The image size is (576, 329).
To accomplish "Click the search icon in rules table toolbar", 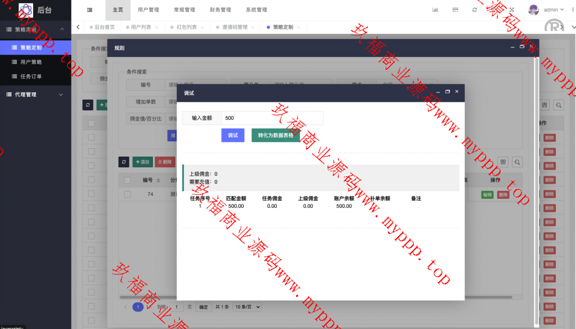I will point(517,162).
